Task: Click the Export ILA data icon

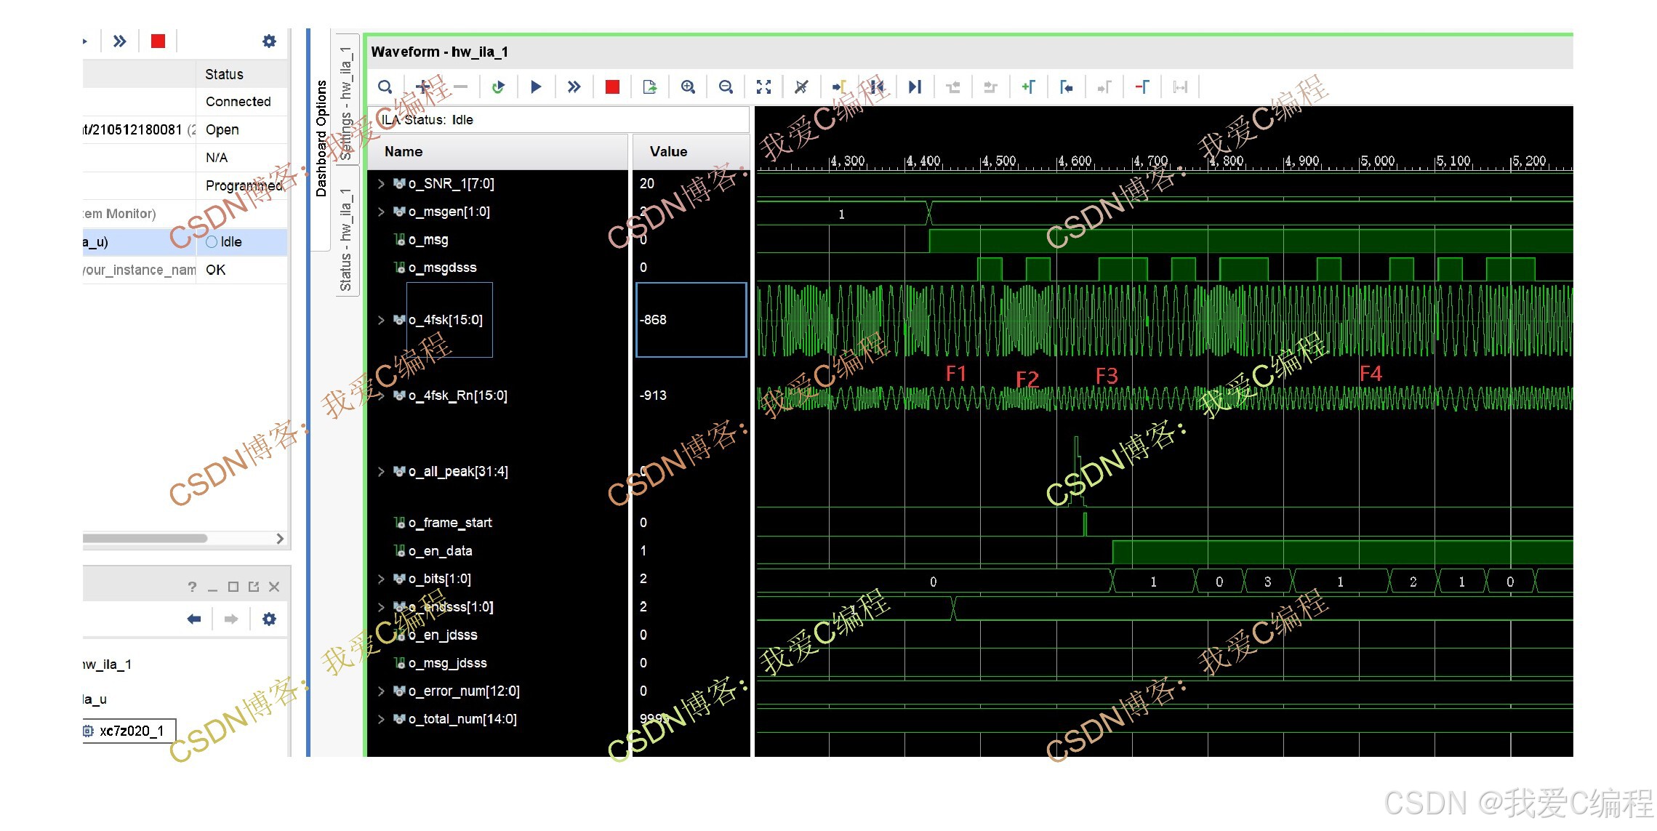Action: tap(650, 87)
